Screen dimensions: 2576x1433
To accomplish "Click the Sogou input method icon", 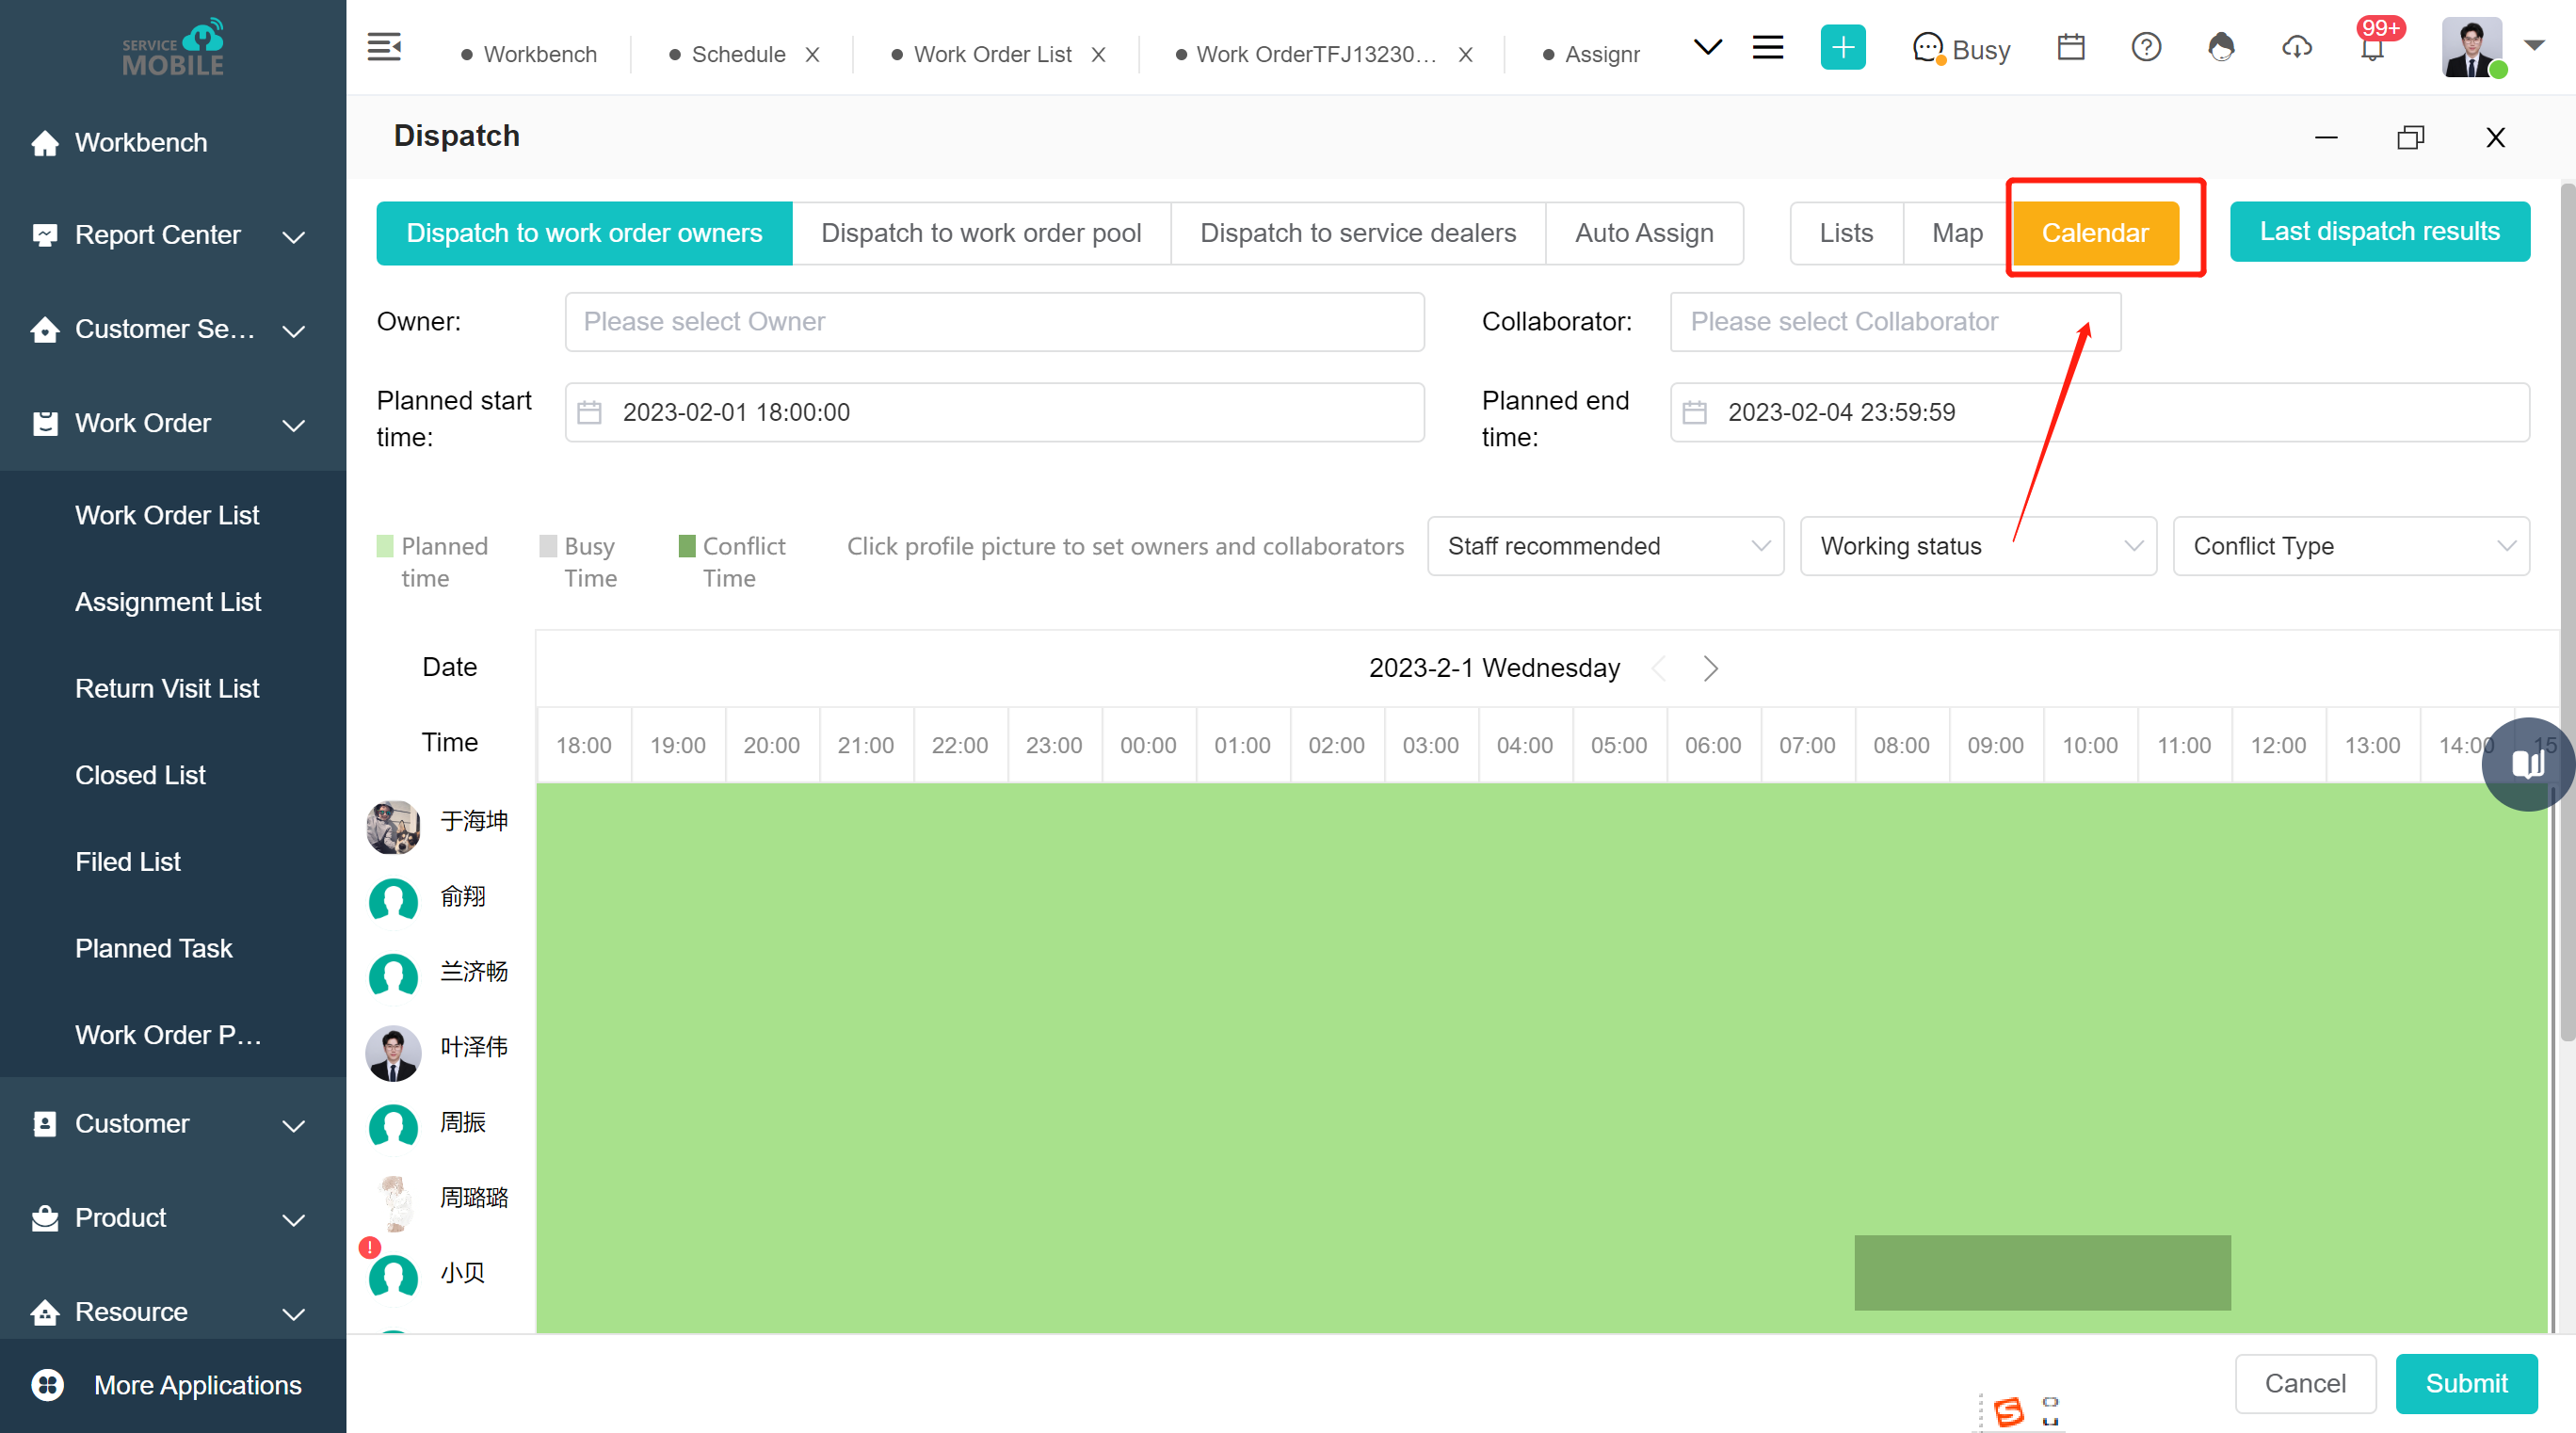I will click(2007, 1411).
